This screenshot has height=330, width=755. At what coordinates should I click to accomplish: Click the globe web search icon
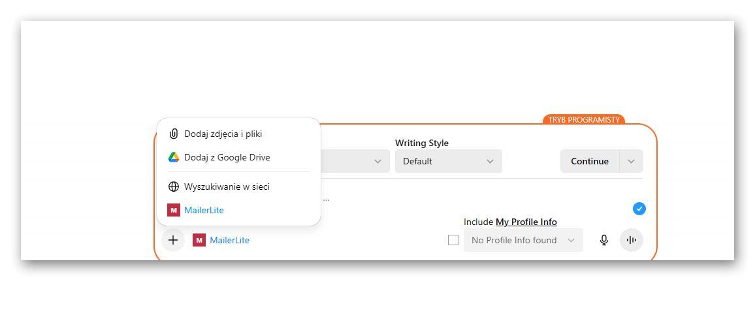(174, 187)
